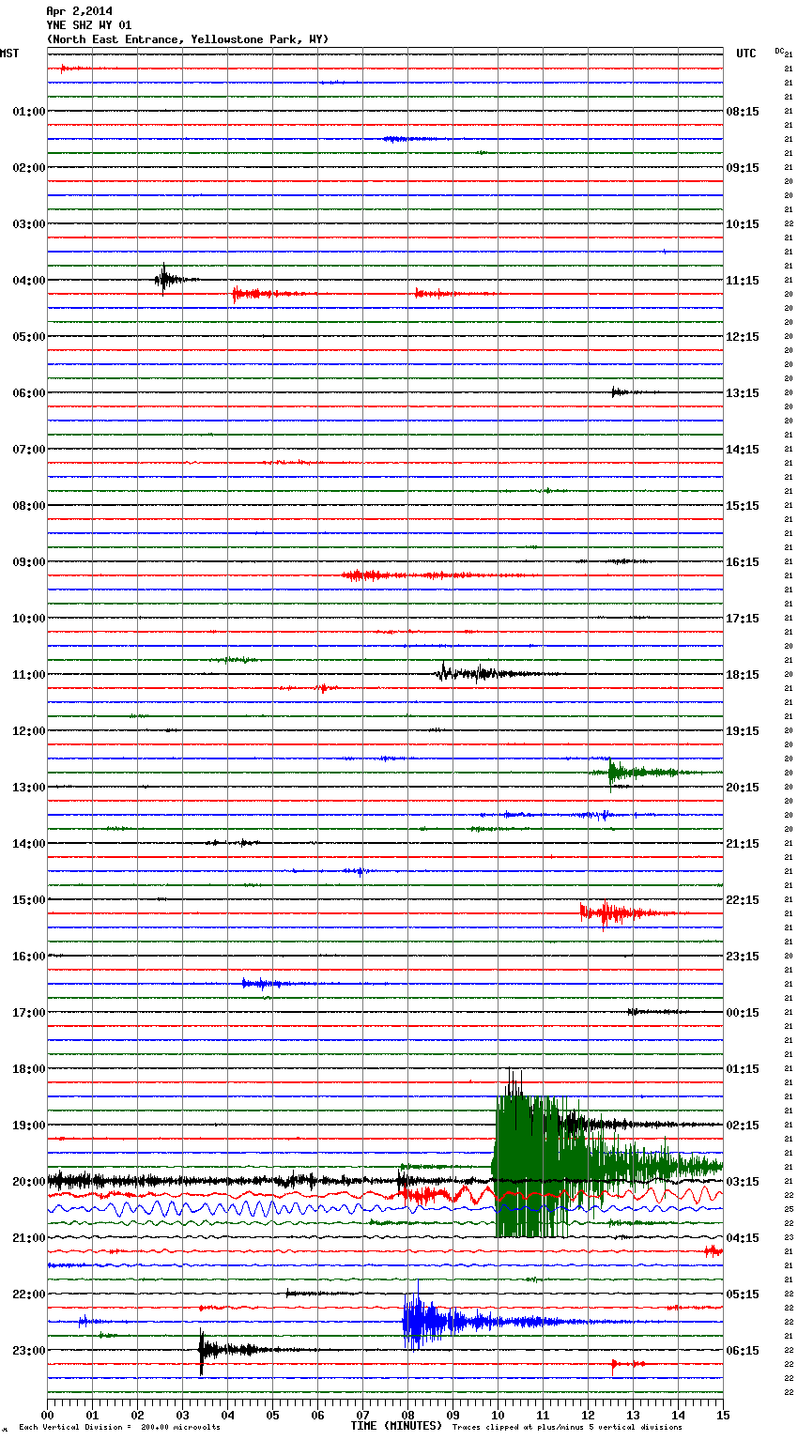Click the '12' minute tick label
Image resolution: width=798 pixels, height=1440 pixels.
pyautogui.click(x=588, y=1415)
